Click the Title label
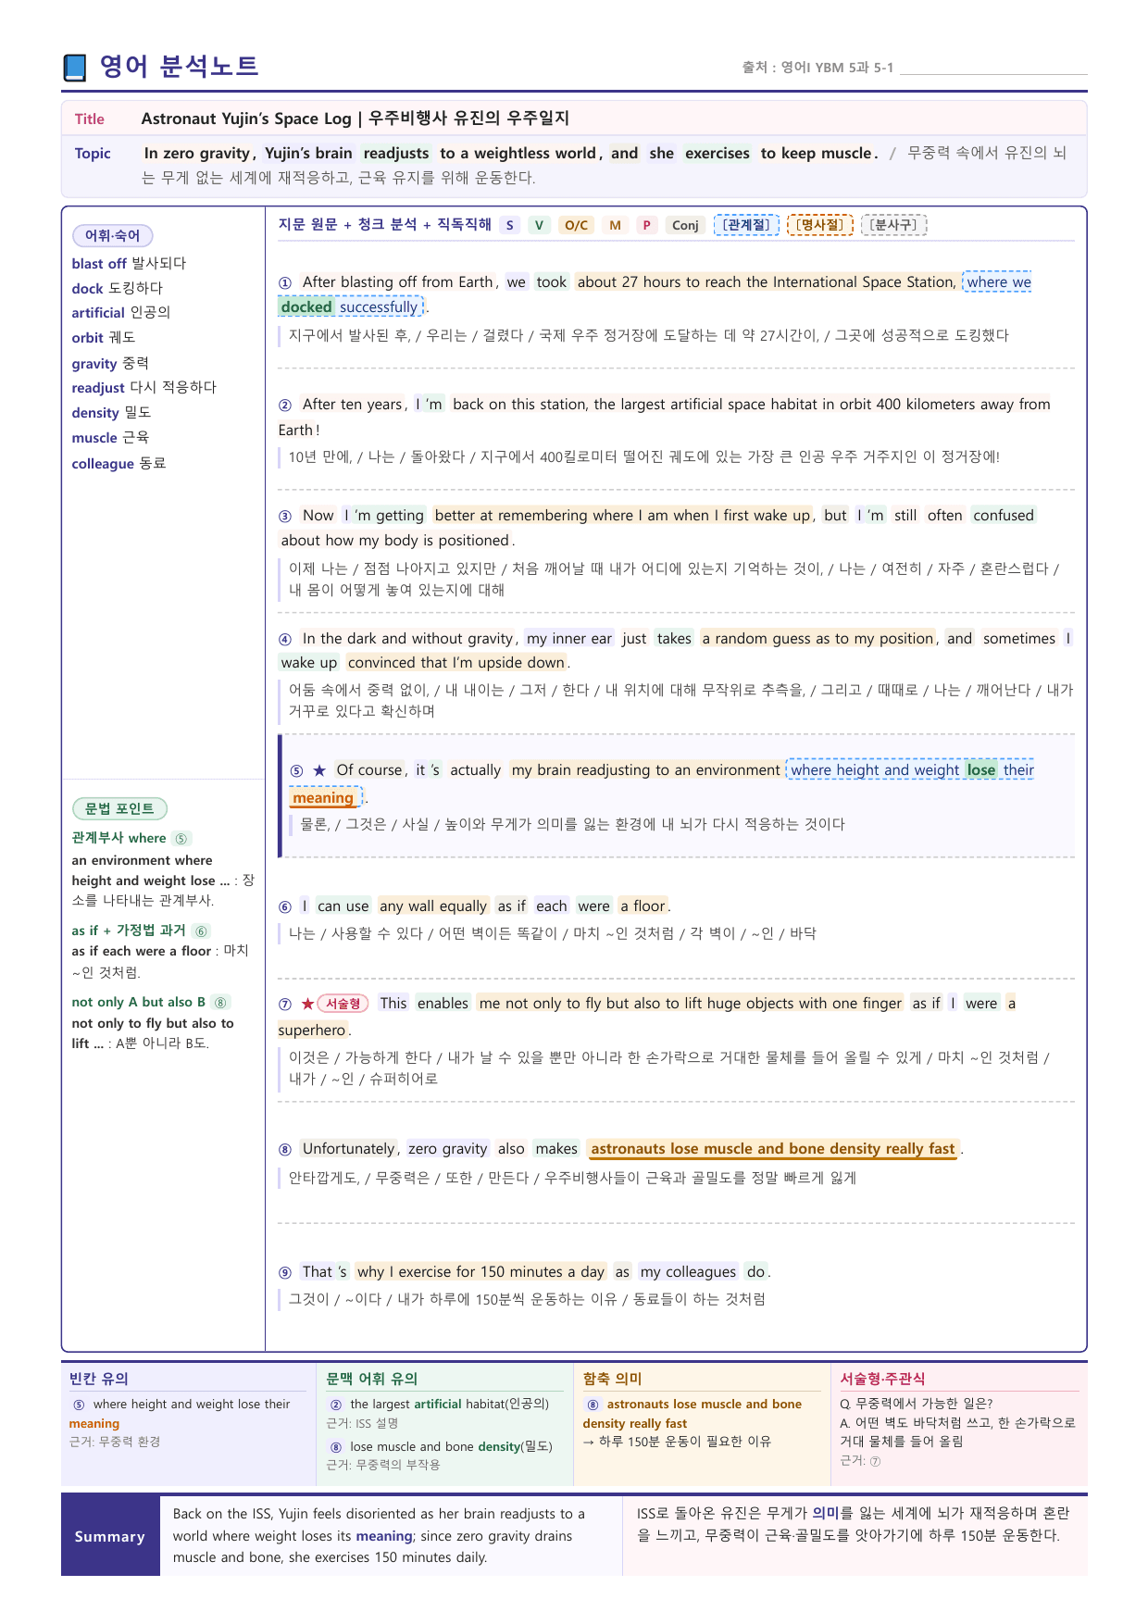The height and width of the screenshot is (1624, 1148). tap(90, 119)
